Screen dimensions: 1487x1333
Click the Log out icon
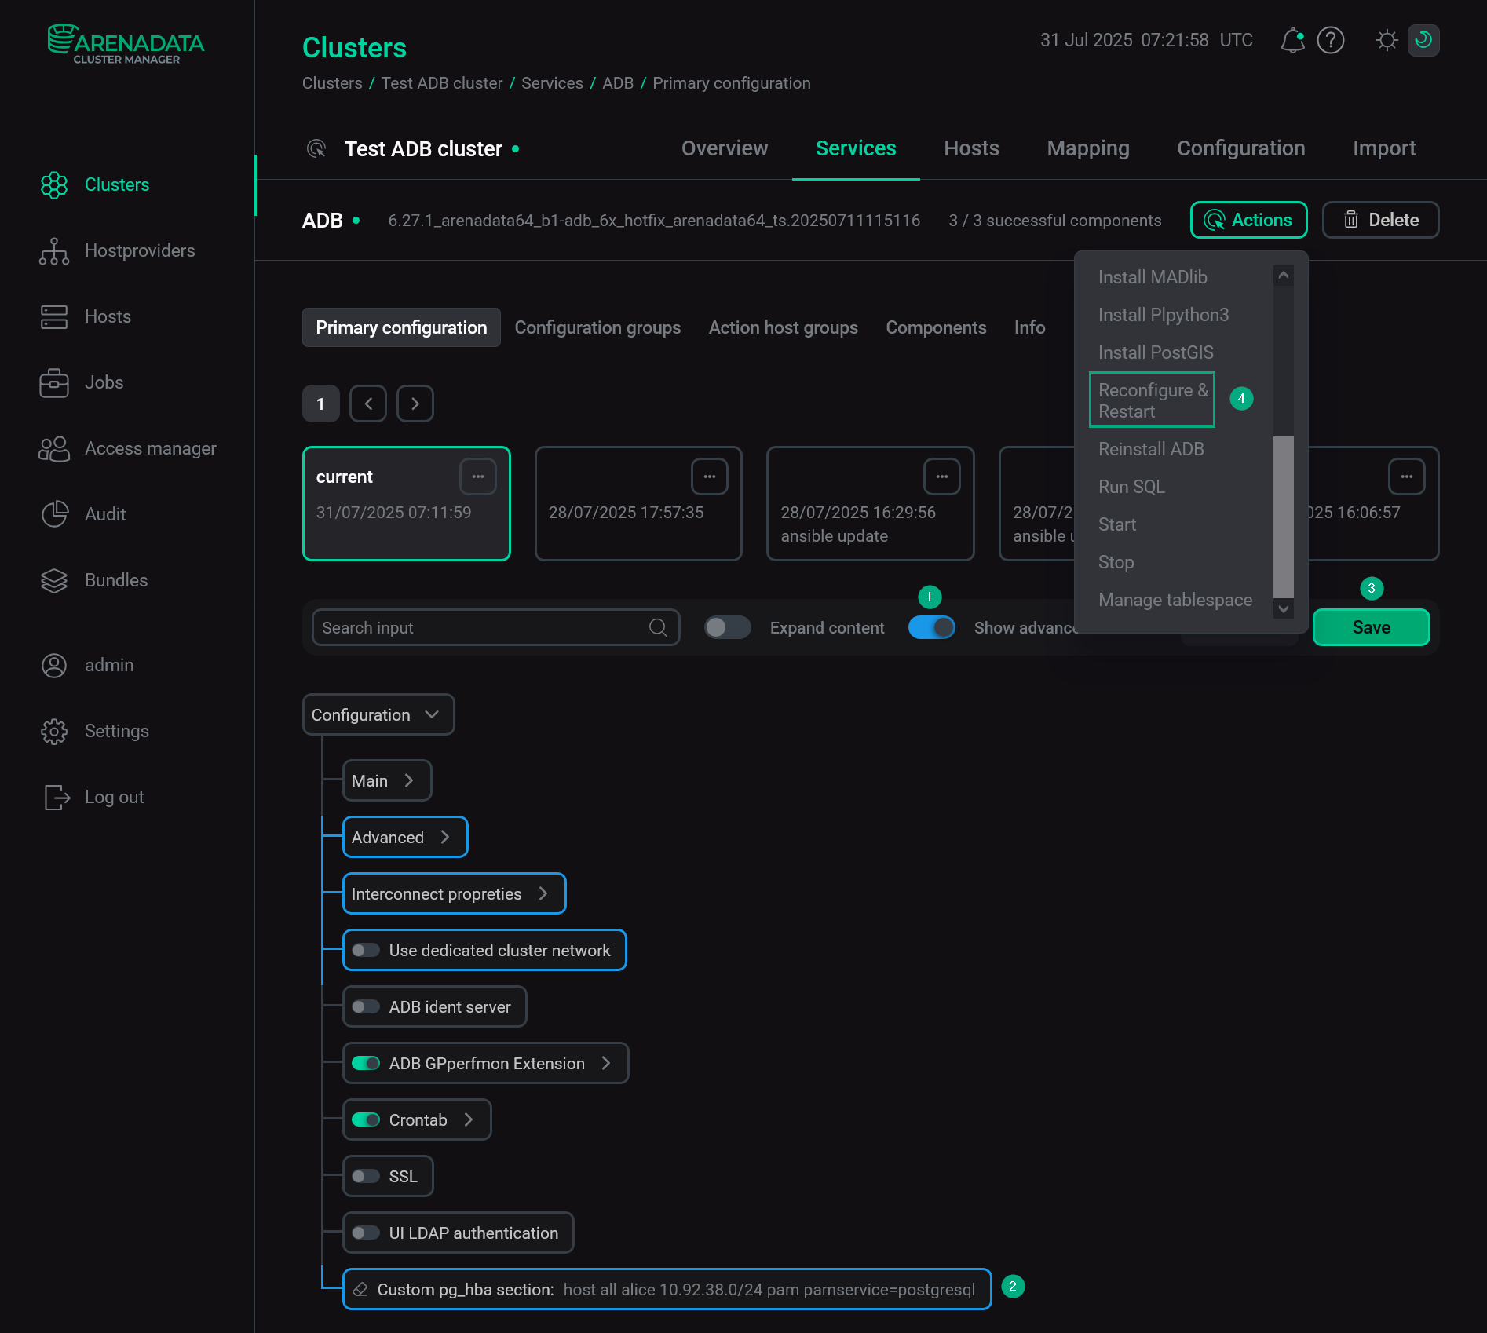coord(56,797)
